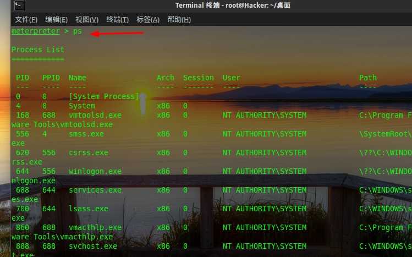Click the meterpreter prompt text

click(36, 31)
